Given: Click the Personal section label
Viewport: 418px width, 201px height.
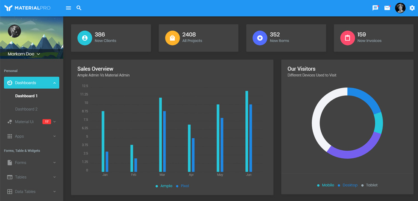Looking at the screenshot, I should tap(11, 71).
